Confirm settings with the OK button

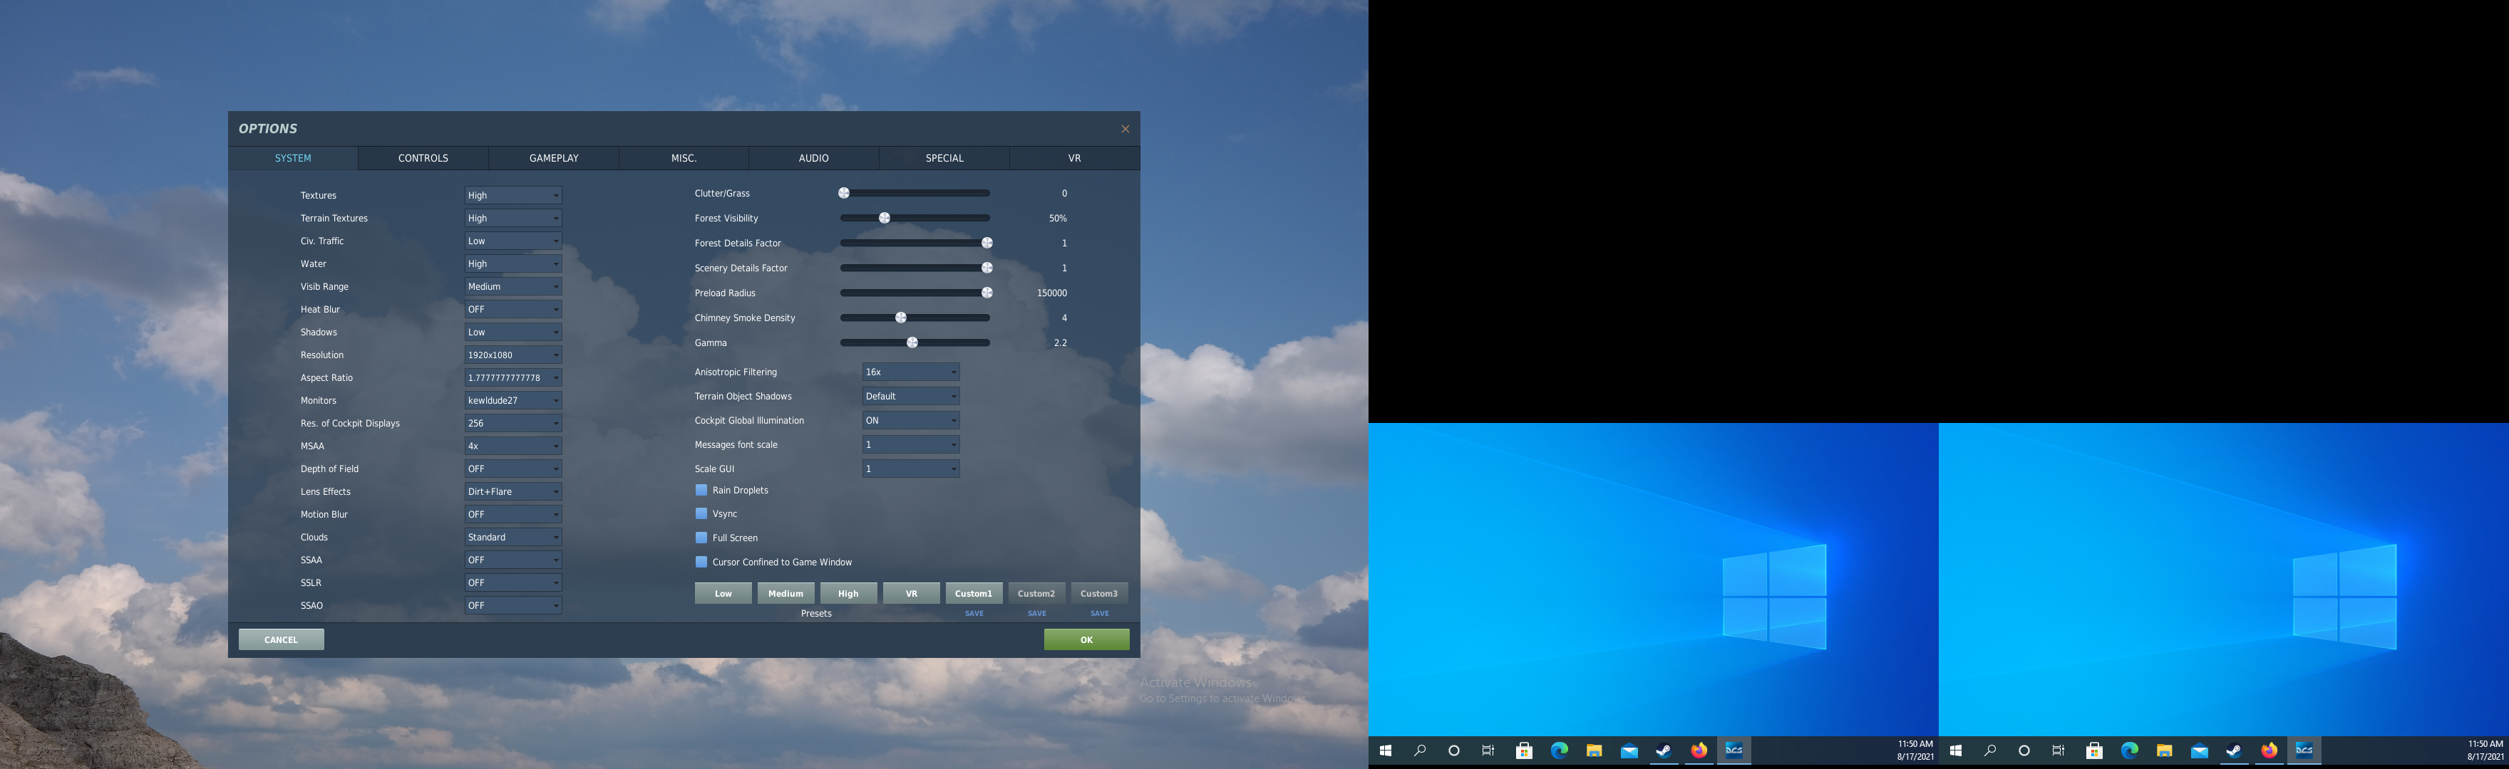point(1087,639)
